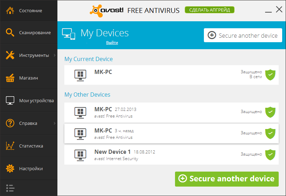The image size is (286, 196).
Task: Click the green Сделать апгрейд button
Action: tap(209, 10)
